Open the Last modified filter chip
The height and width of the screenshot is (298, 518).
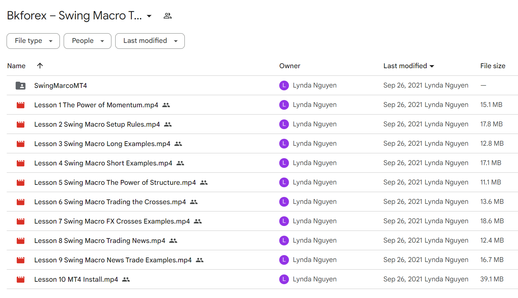(x=150, y=41)
